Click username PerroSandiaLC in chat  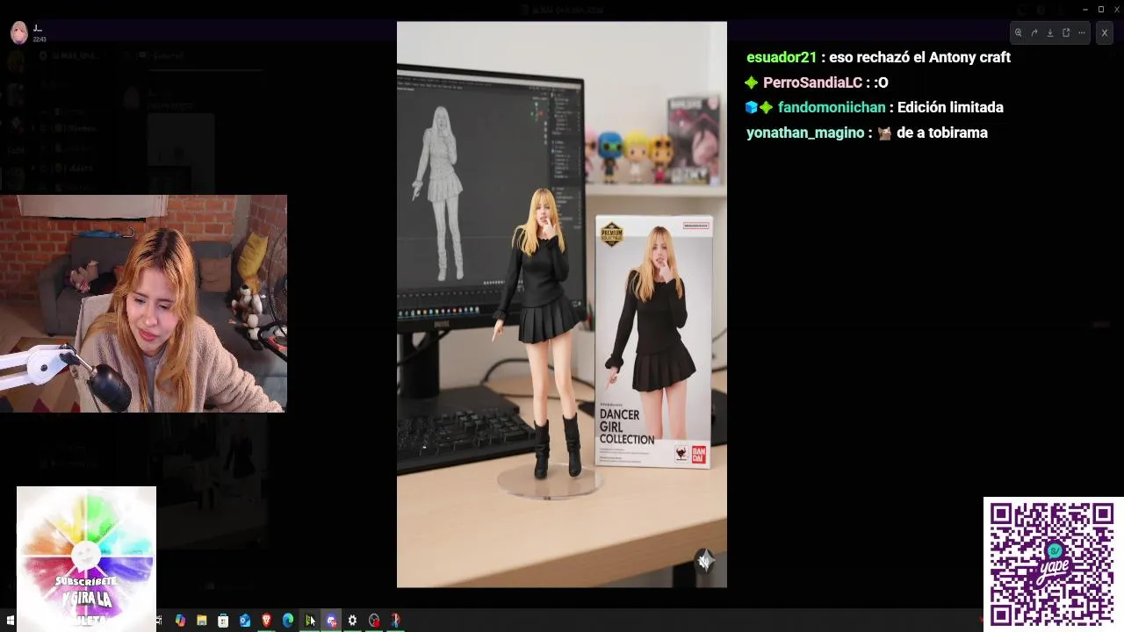[x=812, y=83]
